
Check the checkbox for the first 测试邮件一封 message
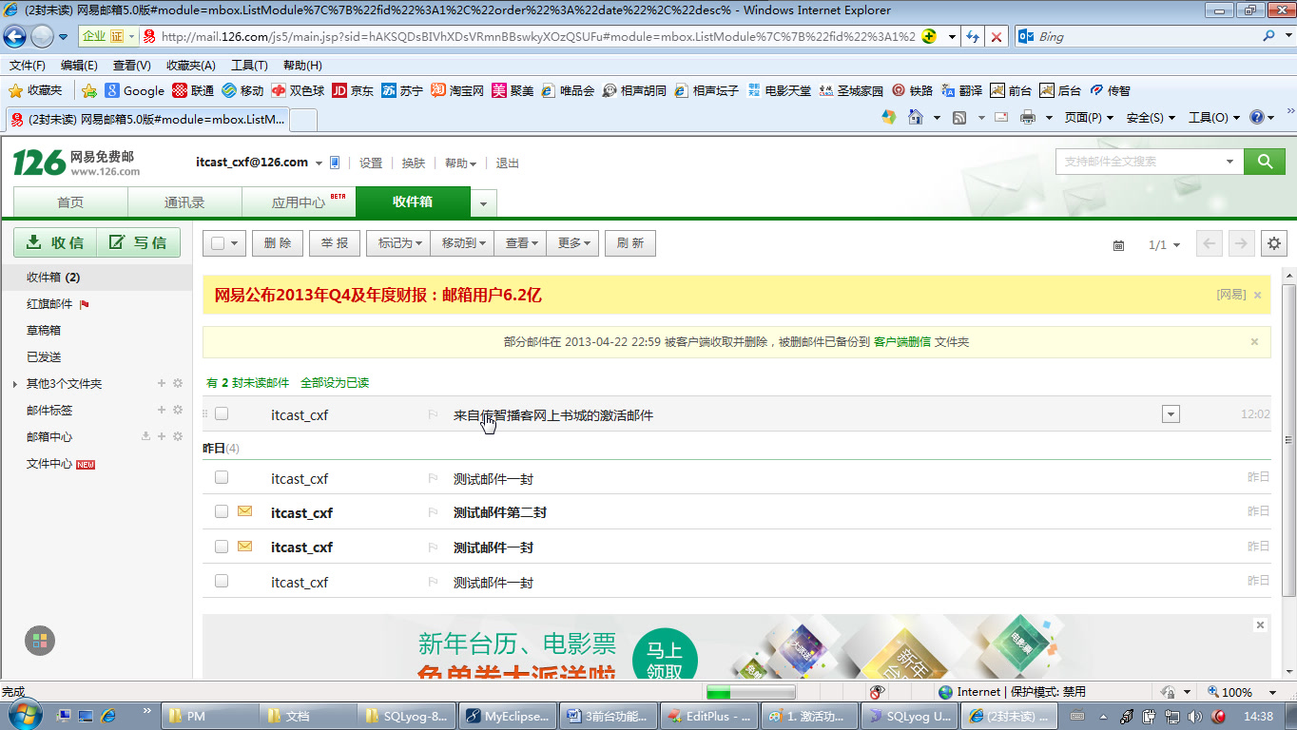222,477
